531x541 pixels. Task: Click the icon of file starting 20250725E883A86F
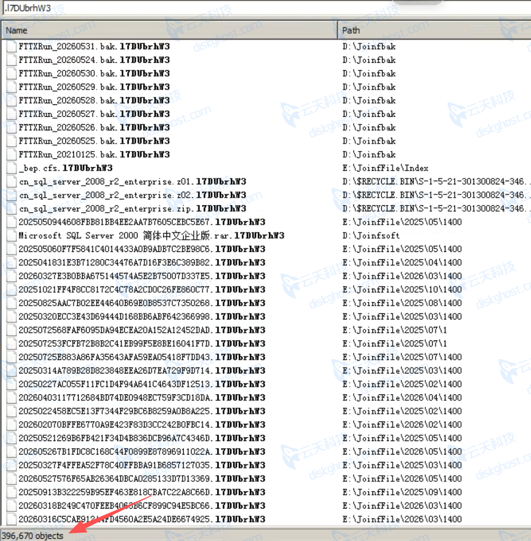pyautogui.click(x=12, y=358)
